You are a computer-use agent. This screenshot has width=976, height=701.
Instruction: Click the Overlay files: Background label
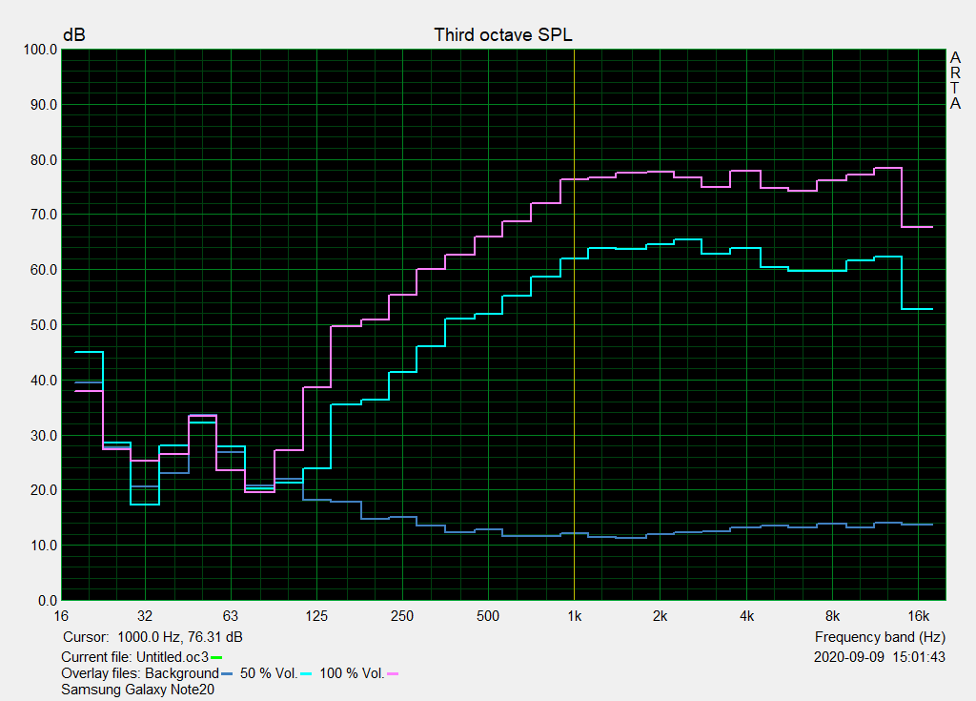pyautogui.click(x=140, y=673)
